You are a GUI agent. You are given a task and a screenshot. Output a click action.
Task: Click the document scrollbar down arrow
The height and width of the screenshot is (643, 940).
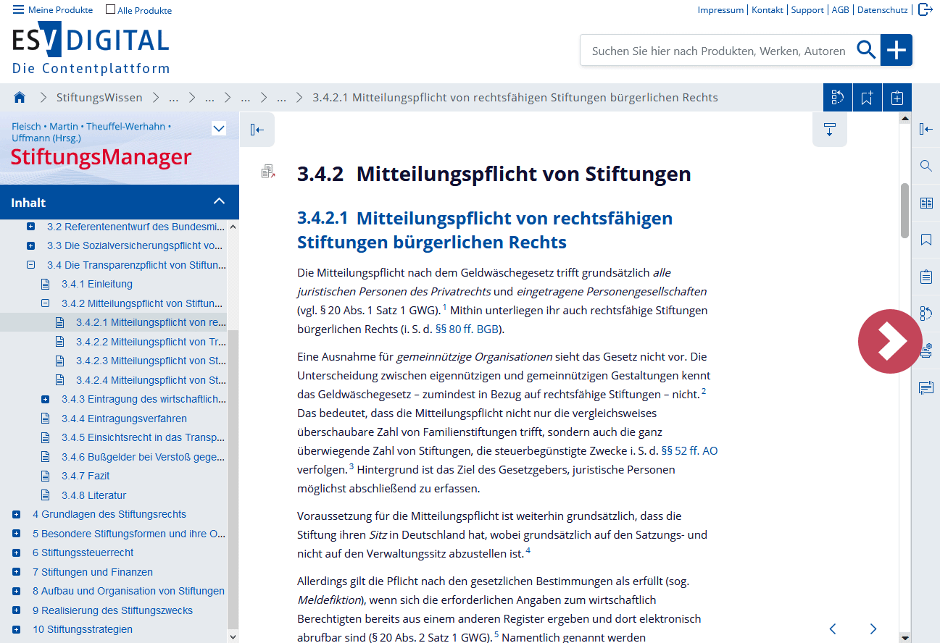[x=904, y=637]
